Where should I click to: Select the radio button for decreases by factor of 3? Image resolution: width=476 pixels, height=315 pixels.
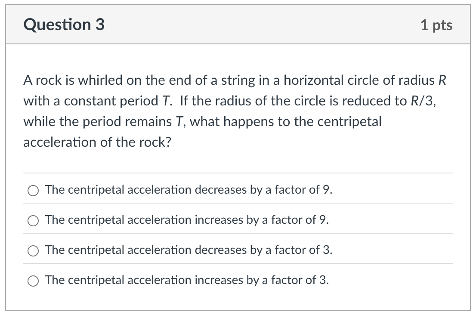[33, 250]
